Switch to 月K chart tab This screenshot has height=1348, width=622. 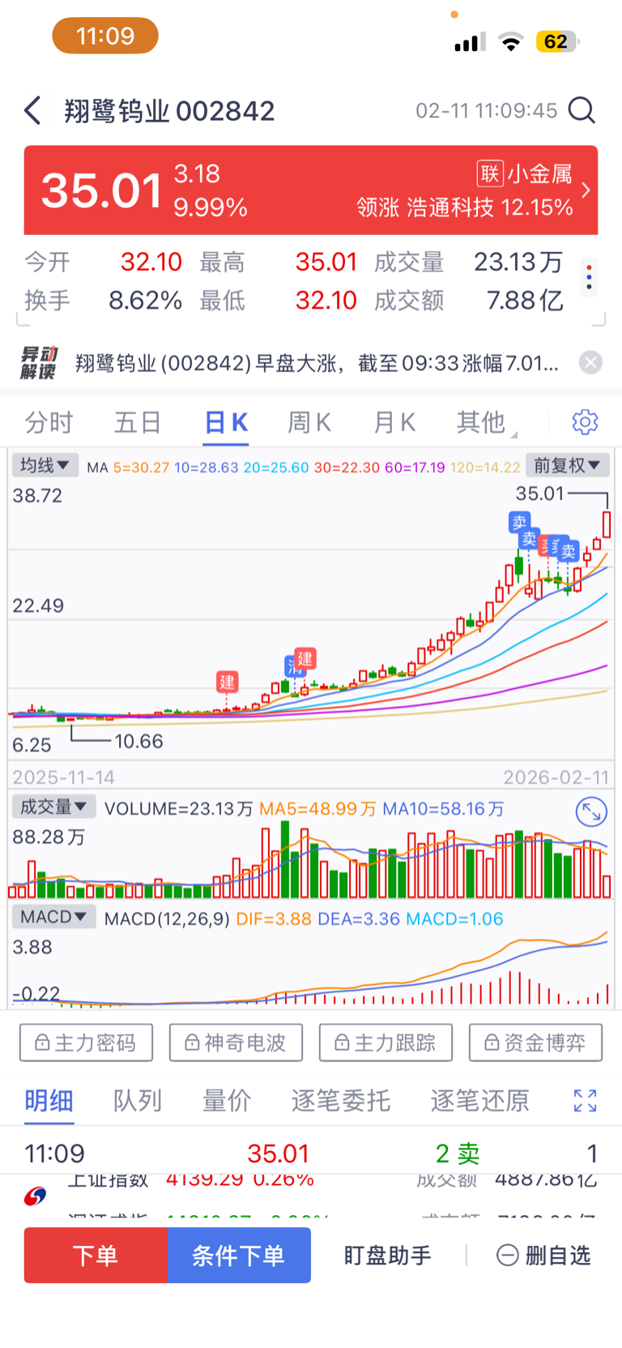click(x=394, y=422)
